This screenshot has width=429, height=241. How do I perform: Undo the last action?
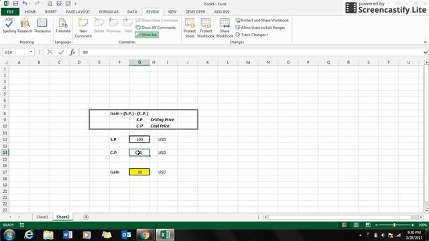(25, 3)
